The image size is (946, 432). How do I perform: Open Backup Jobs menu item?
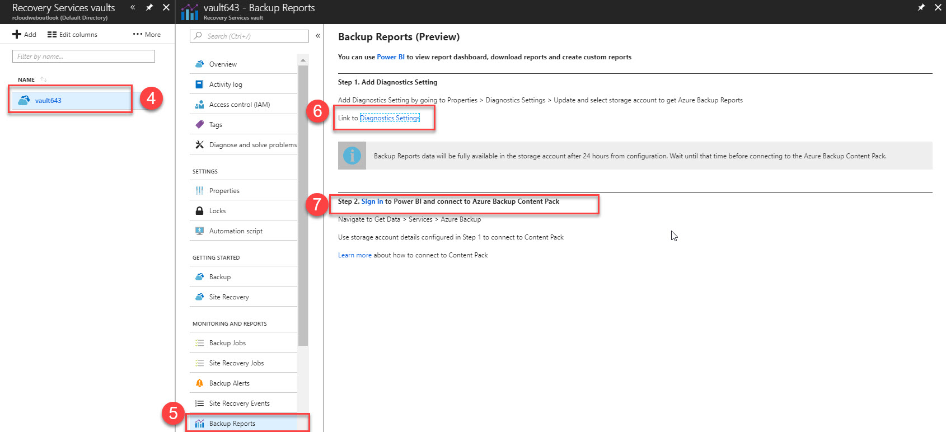(x=227, y=343)
